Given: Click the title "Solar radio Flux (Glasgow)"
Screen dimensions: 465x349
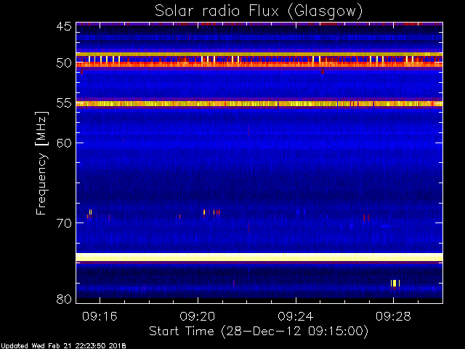Looking at the screenshot, I should click(x=259, y=12).
